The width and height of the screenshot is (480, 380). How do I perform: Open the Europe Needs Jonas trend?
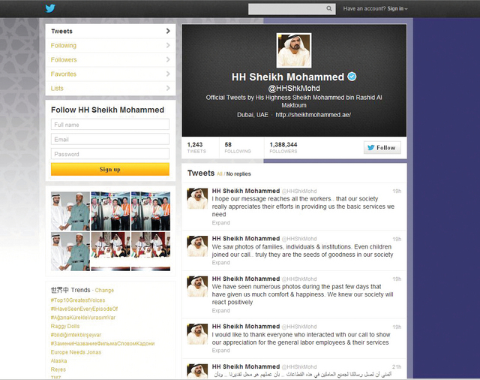coord(76,352)
